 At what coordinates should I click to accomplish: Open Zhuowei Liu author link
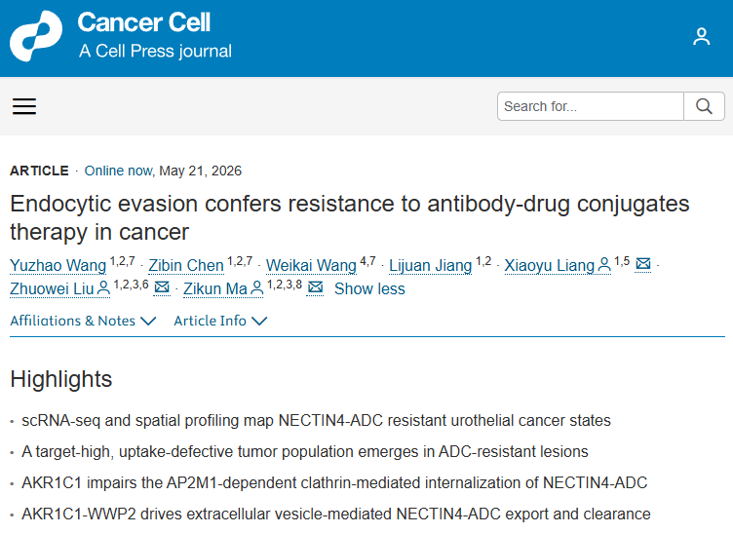point(52,288)
